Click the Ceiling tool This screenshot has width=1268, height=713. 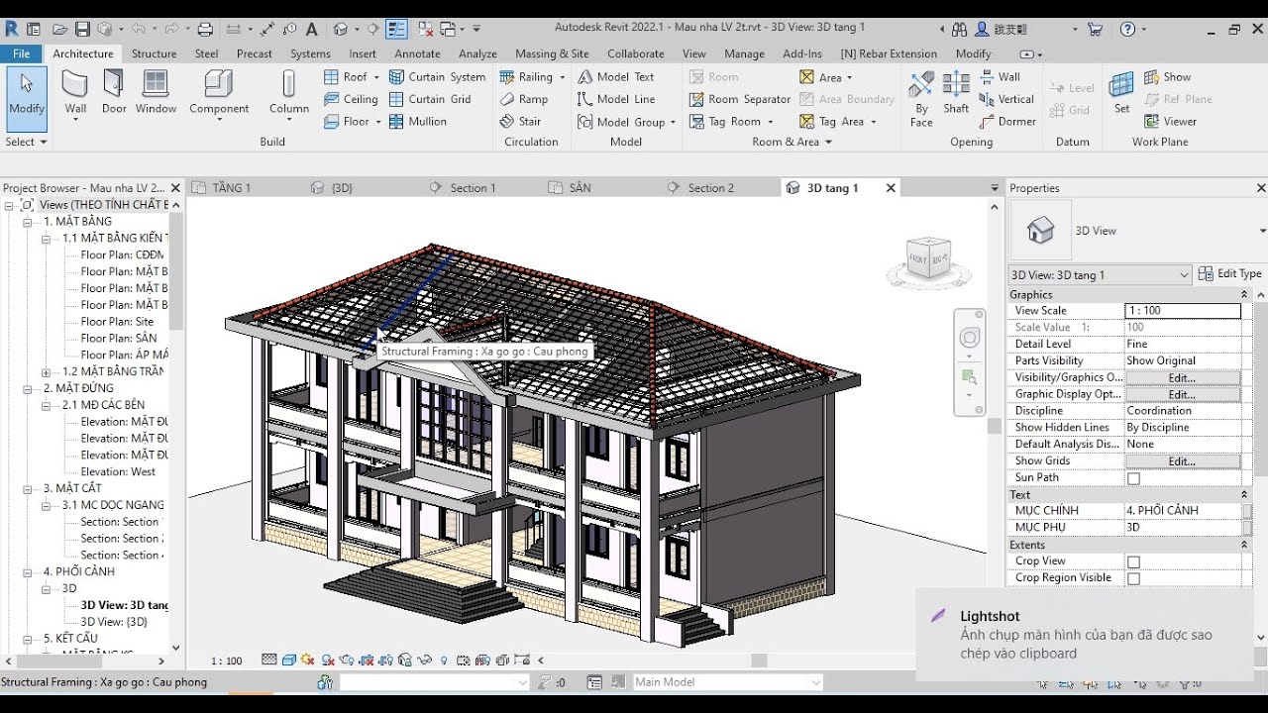(x=351, y=99)
